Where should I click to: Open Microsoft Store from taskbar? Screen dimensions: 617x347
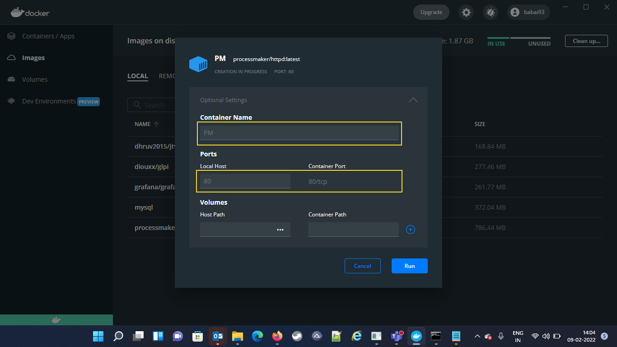coord(197,336)
